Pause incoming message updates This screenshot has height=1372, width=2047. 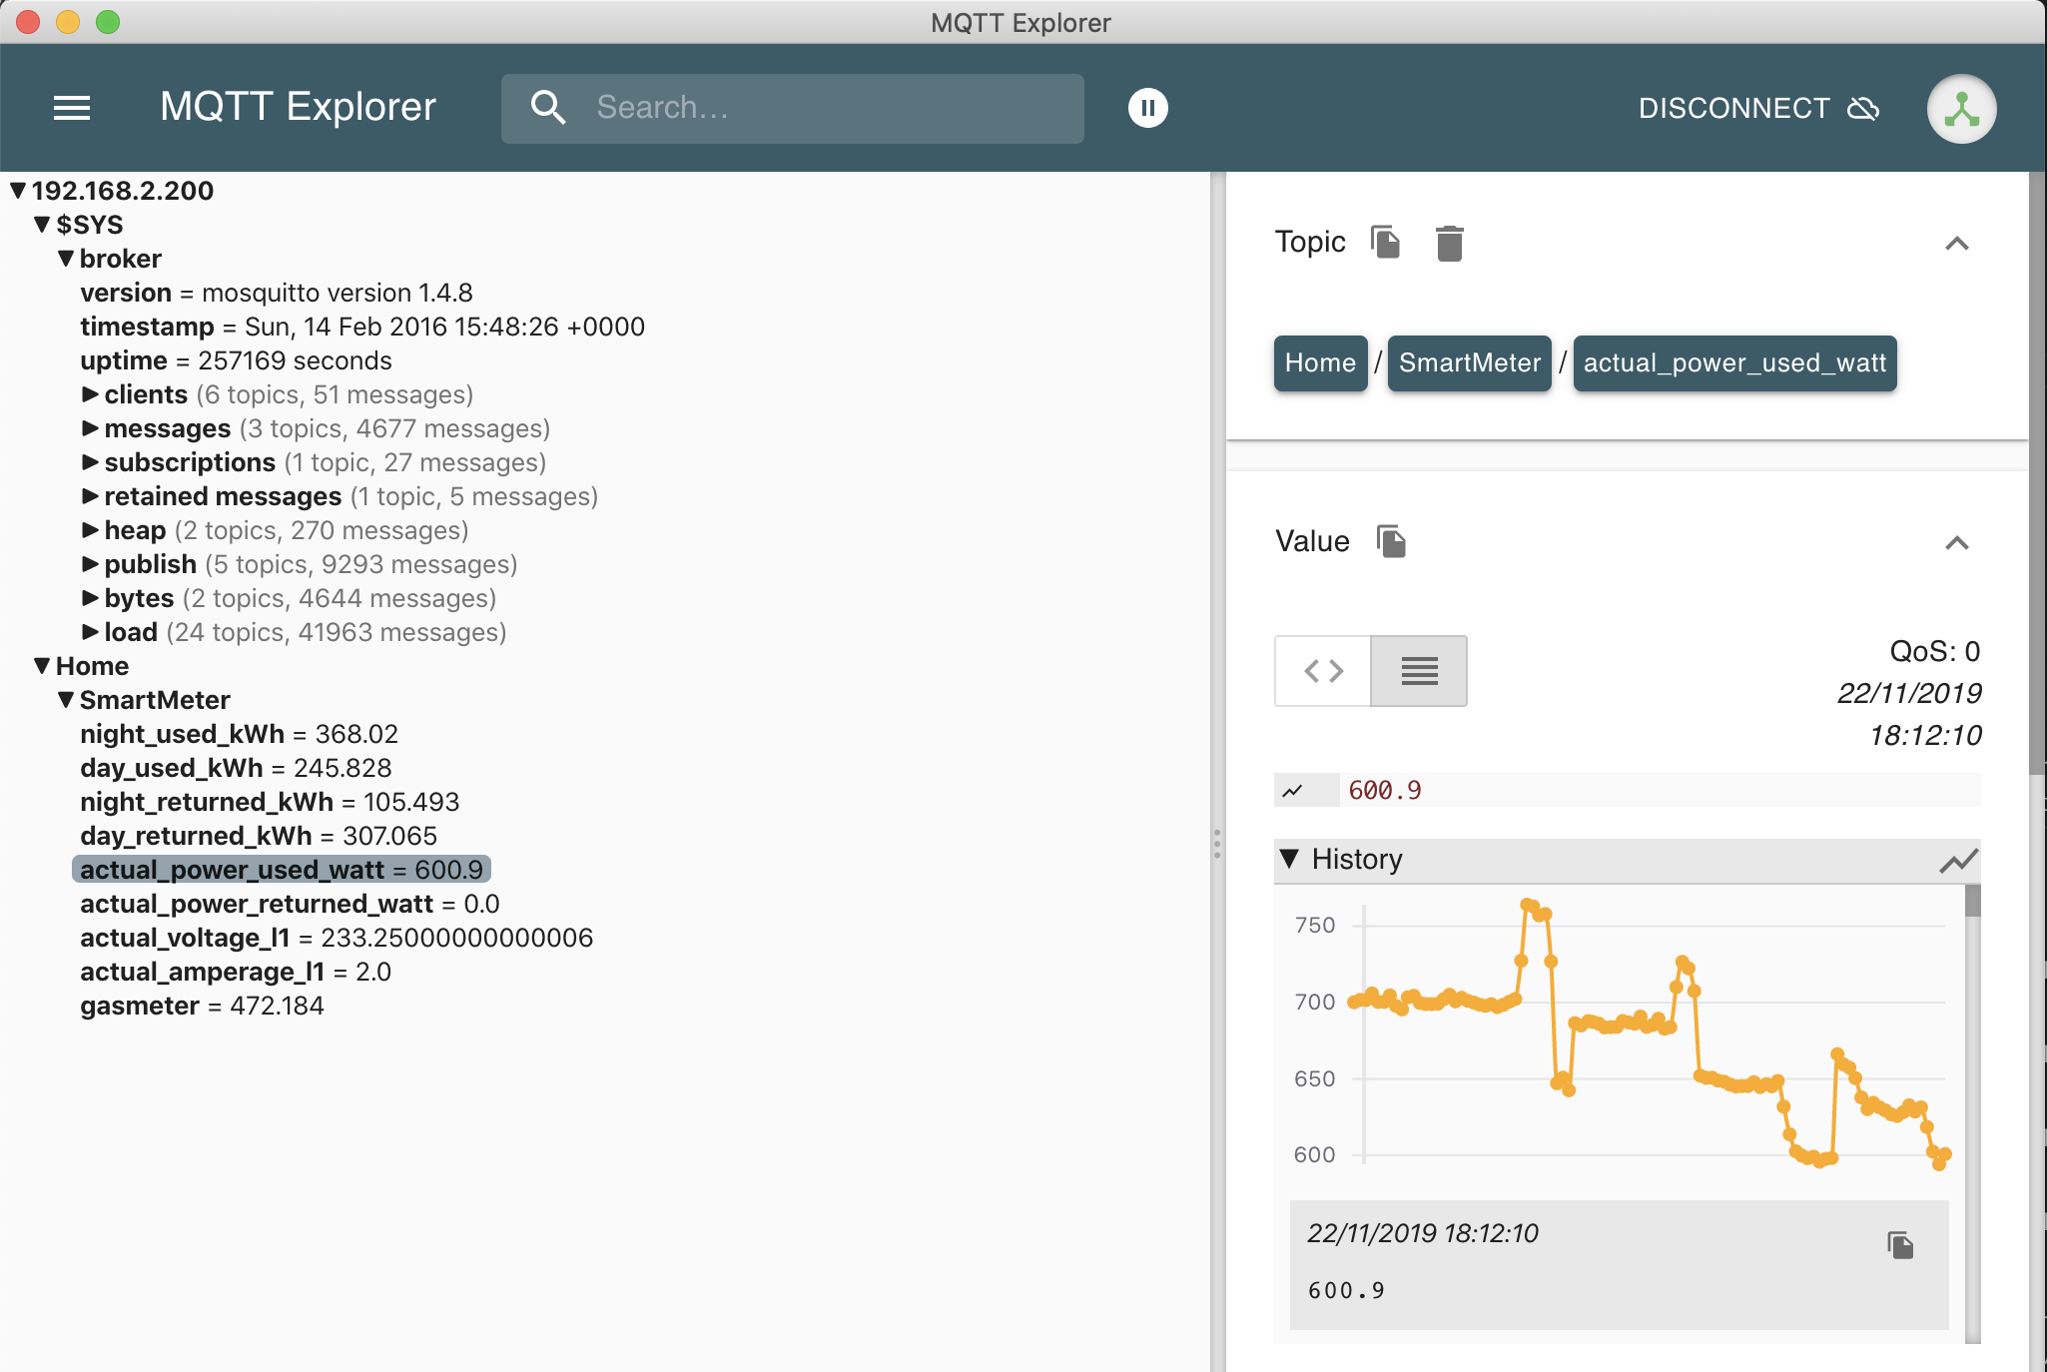tap(1147, 108)
